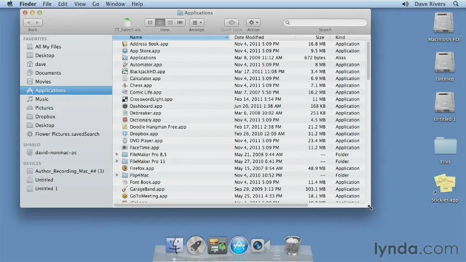The width and height of the screenshot is (466, 262).
Task: Click the Quick Look eye button
Action: 232,23
